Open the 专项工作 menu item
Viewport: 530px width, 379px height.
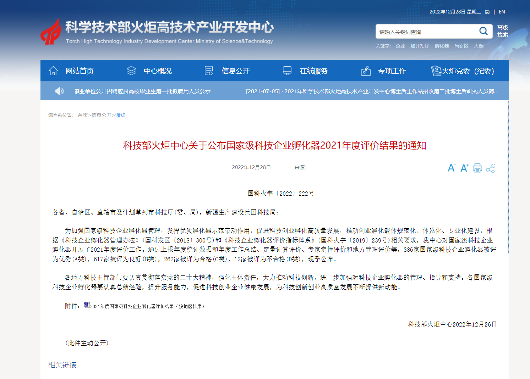[392, 71]
